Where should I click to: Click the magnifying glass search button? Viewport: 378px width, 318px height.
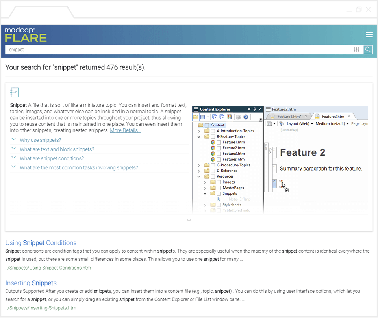[x=368, y=50]
